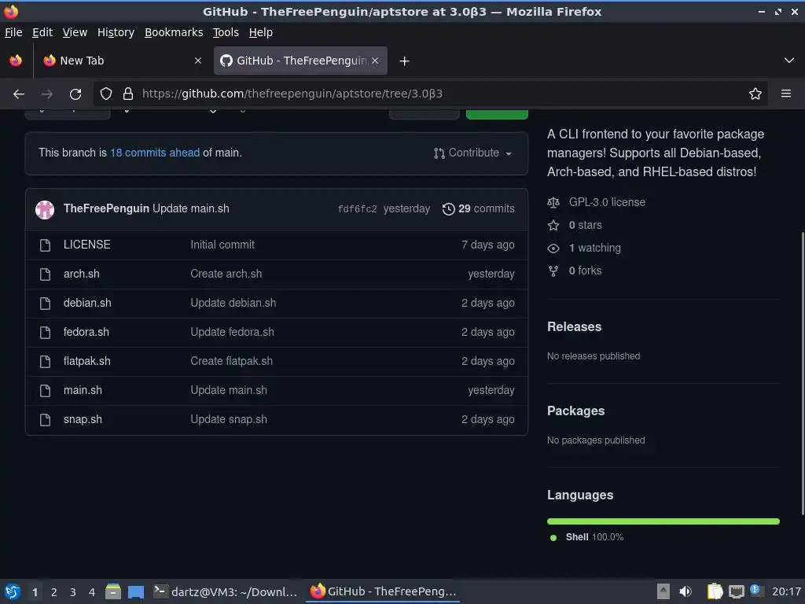Reload the page with the refresh icon

click(x=75, y=94)
